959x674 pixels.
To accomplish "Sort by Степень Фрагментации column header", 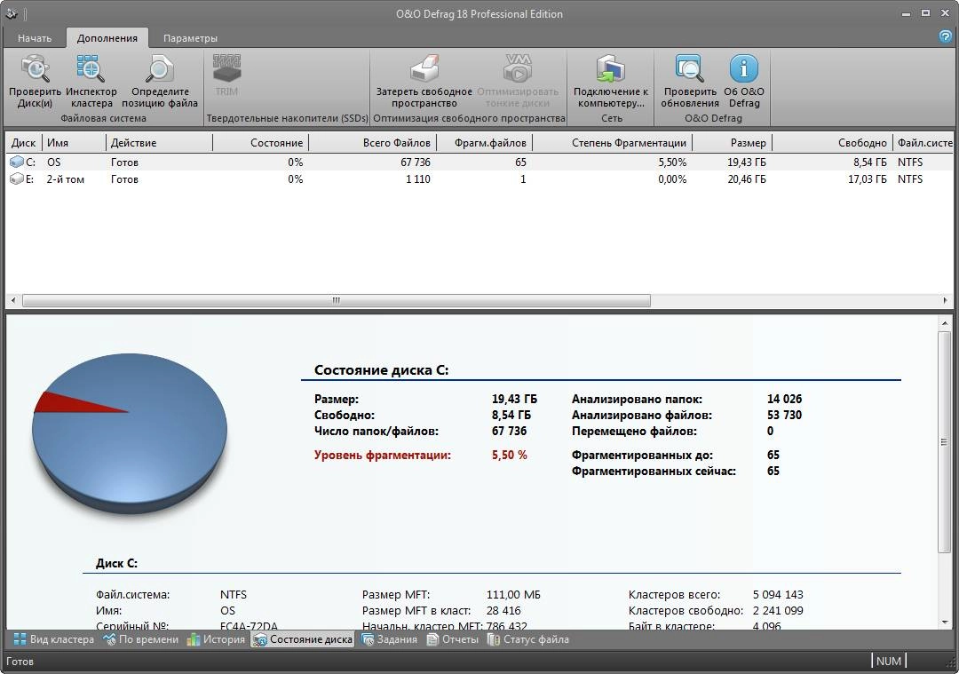I will click(x=612, y=142).
